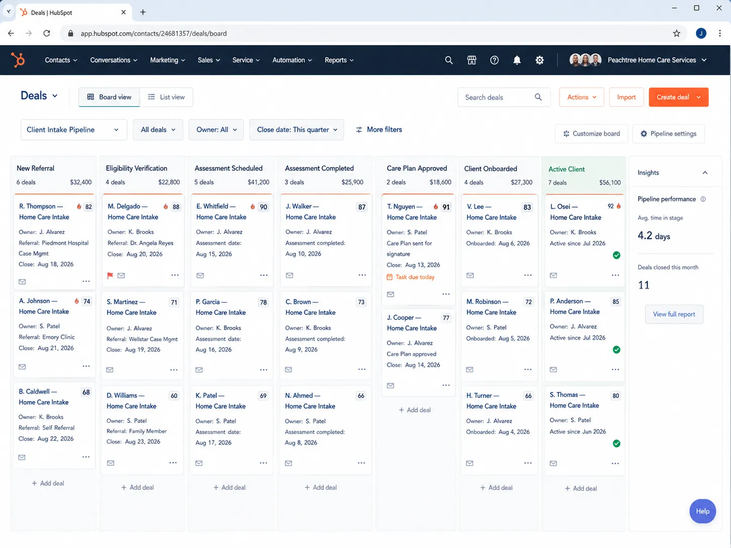Click the Search deals field

tap(503, 97)
